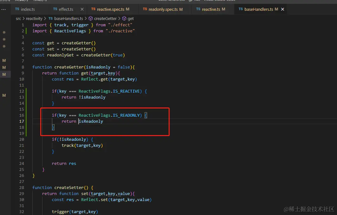Click 'createGetter' in function declaration line 8
The height and width of the screenshot is (215, 337).
[x=69, y=67]
